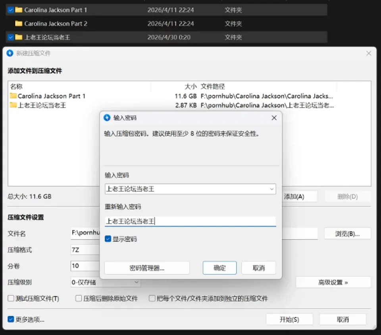381x335 pixels.
Task: Close the 输入密码 dialog
Action: (x=274, y=118)
